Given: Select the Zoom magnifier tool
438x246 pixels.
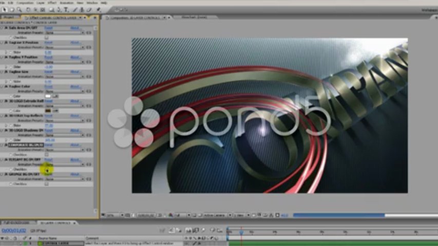Looking at the screenshot, I should (x=20, y=10).
